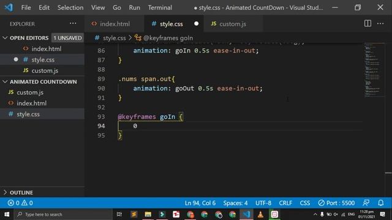Open the pink screen recorder taskbar icon

pos(274,215)
